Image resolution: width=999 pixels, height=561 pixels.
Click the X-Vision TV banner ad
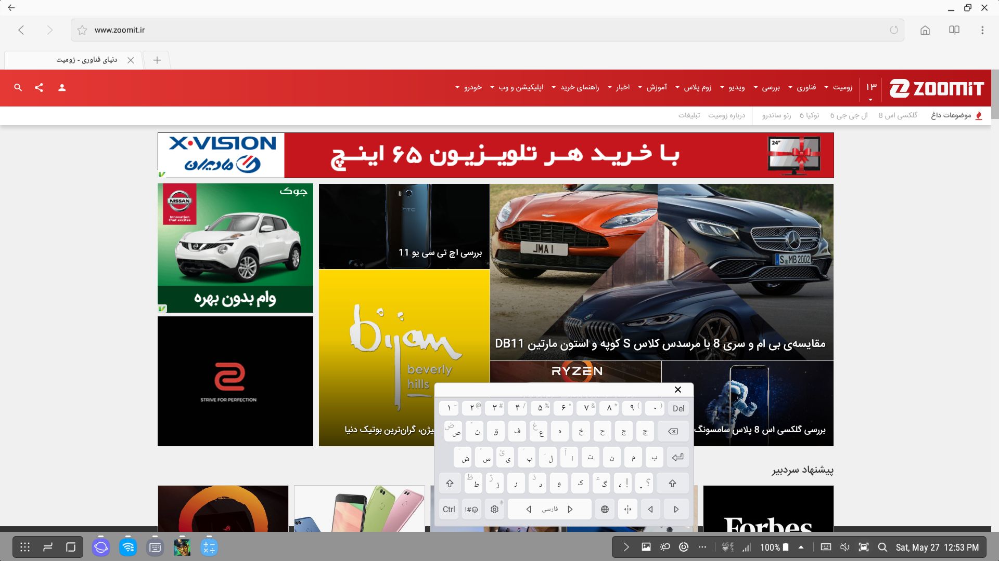click(496, 155)
